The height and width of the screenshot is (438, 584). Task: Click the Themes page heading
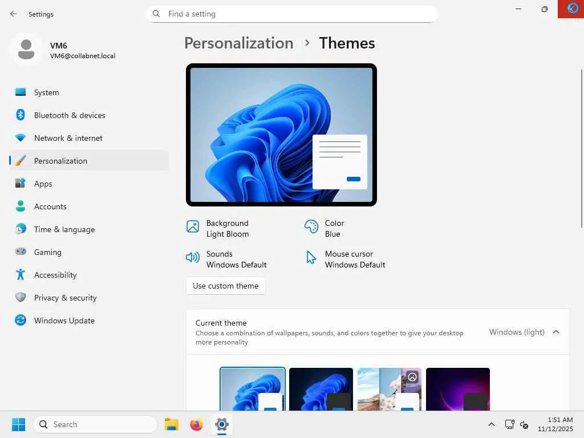(x=347, y=43)
